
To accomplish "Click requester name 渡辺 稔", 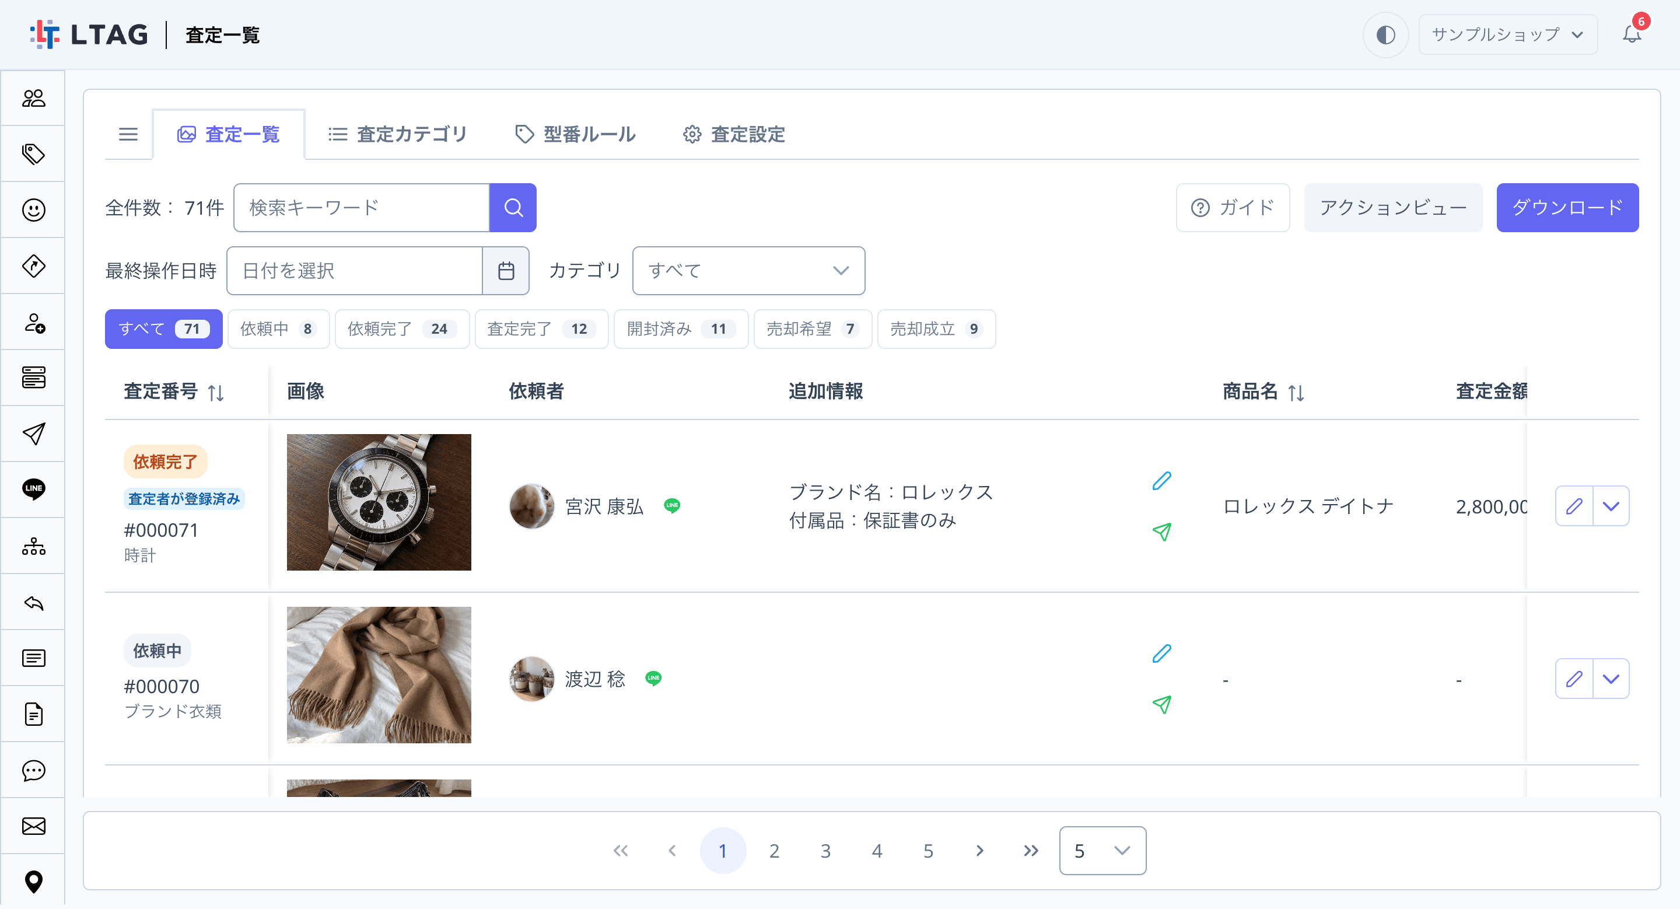I will (x=595, y=680).
